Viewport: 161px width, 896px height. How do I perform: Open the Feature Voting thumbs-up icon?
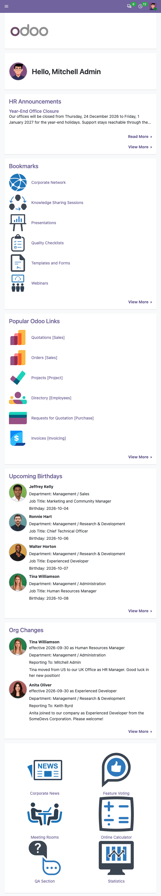[116, 770]
